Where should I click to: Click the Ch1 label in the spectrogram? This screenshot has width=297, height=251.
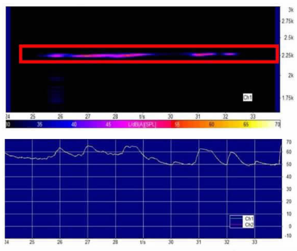click(x=247, y=98)
